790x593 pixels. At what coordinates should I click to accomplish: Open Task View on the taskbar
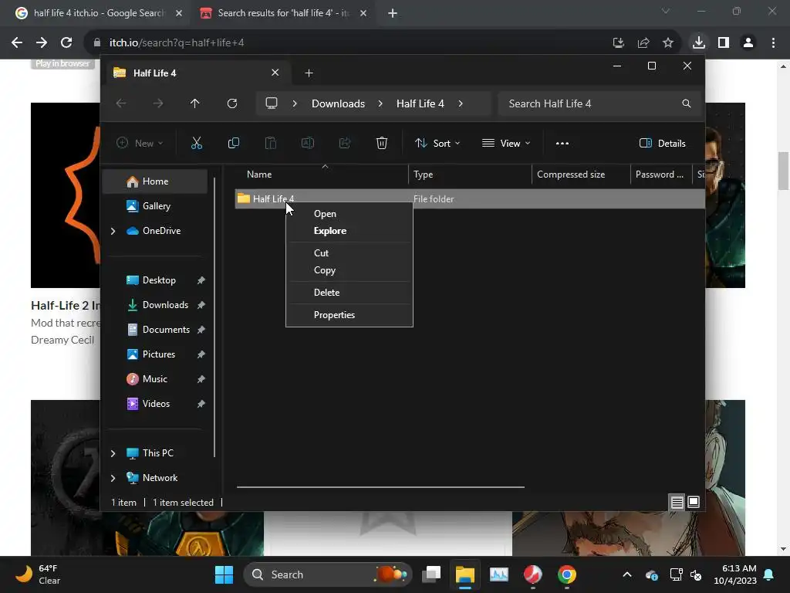pyautogui.click(x=431, y=574)
